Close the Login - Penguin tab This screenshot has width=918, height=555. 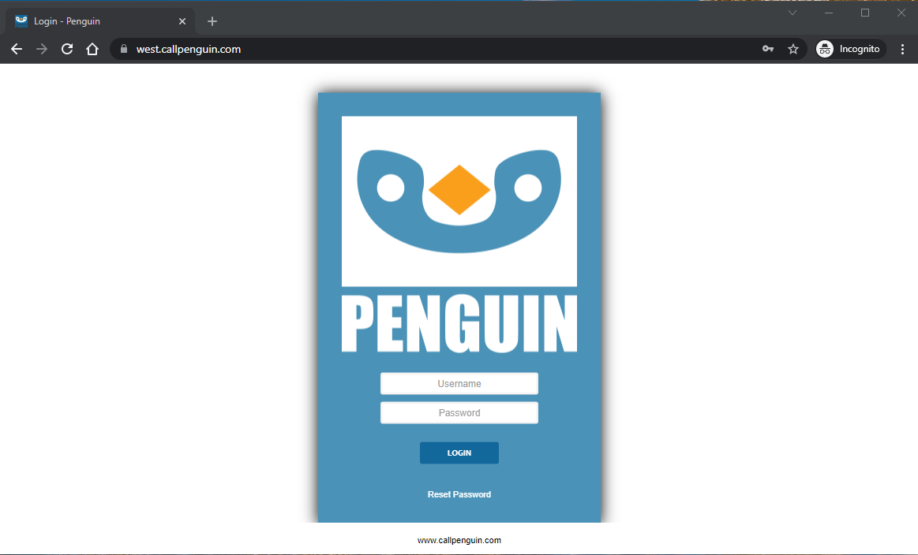click(x=182, y=21)
